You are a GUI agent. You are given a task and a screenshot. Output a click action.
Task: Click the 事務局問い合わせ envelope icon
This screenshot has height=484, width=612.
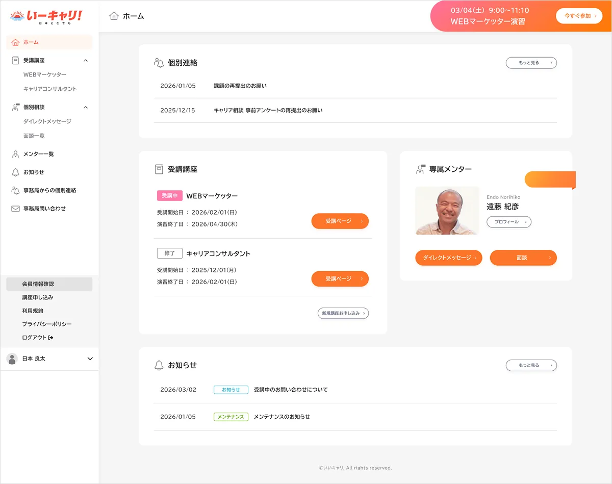tap(15, 209)
